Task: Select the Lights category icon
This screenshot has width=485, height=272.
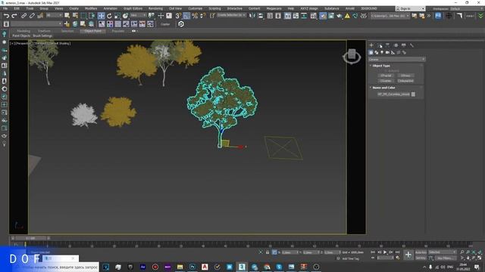Action: pyautogui.click(x=382, y=52)
